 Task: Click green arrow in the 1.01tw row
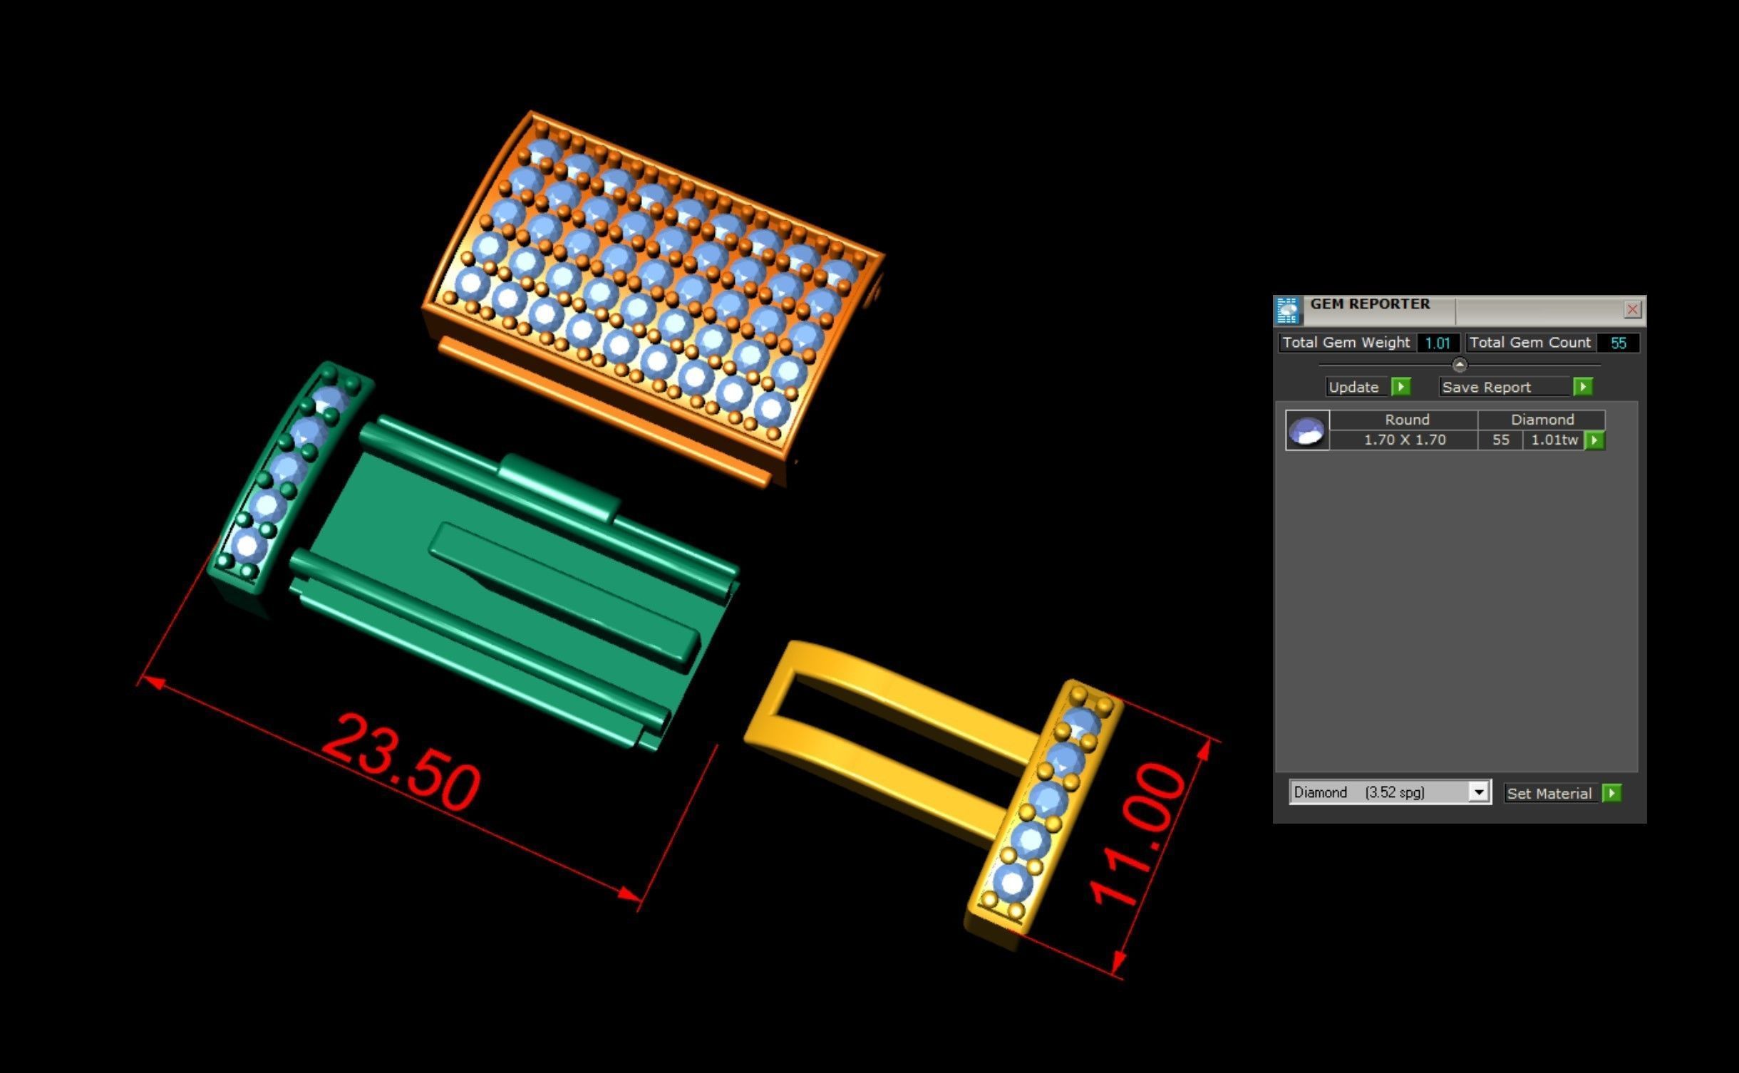[x=1594, y=440]
